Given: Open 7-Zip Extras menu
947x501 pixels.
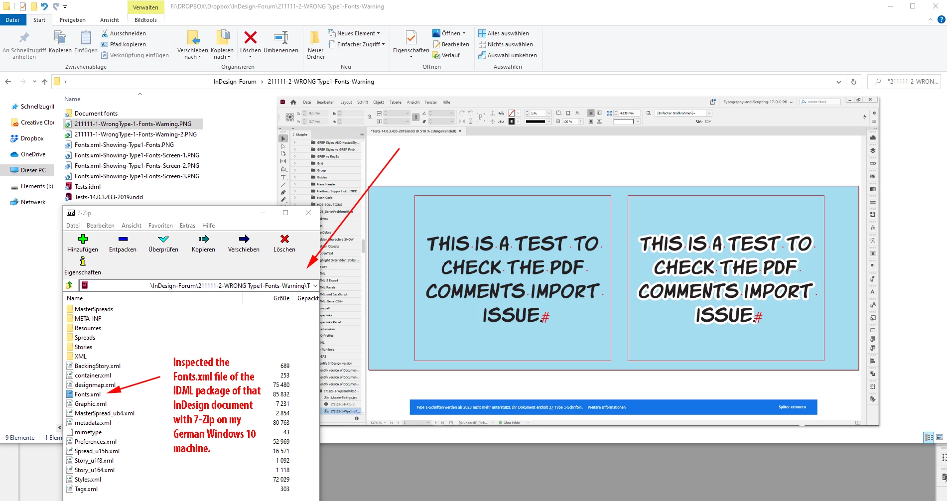Looking at the screenshot, I should 187,226.
